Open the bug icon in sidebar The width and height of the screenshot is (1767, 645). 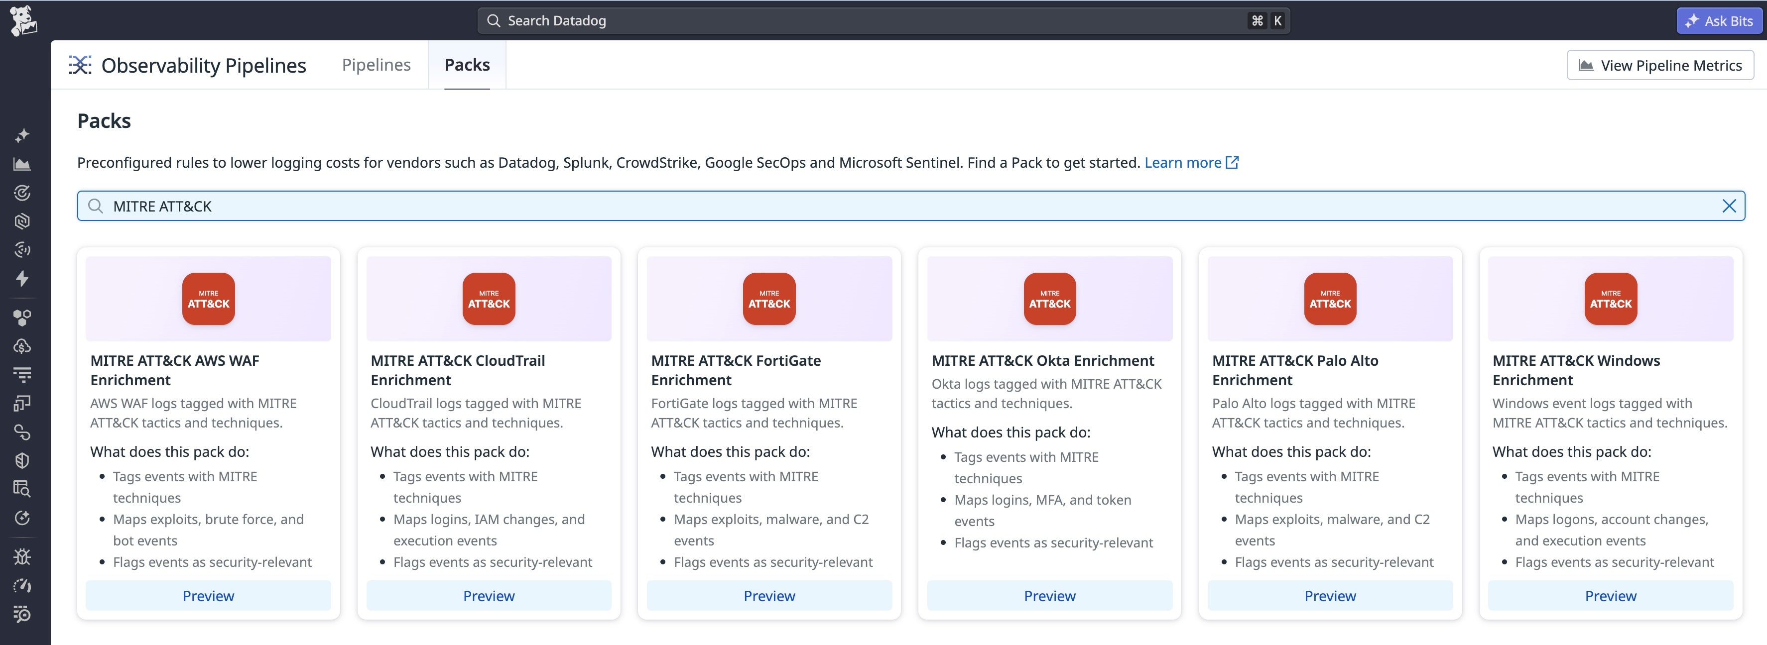[x=22, y=556]
